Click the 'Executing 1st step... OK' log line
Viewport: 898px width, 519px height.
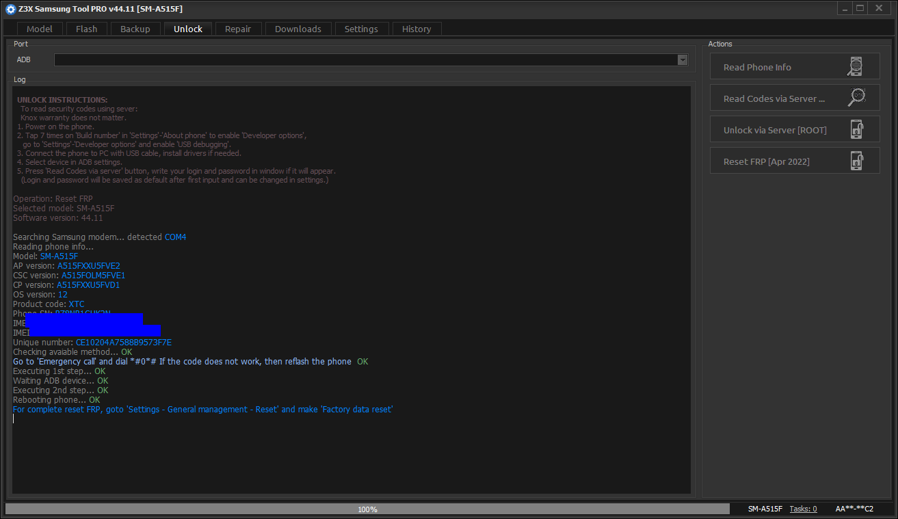(60, 371)
